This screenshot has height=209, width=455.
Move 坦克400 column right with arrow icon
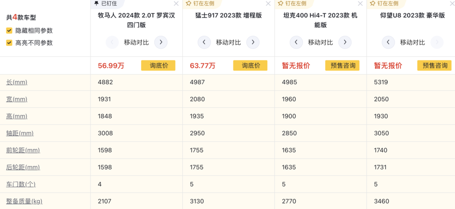point(345,43)
